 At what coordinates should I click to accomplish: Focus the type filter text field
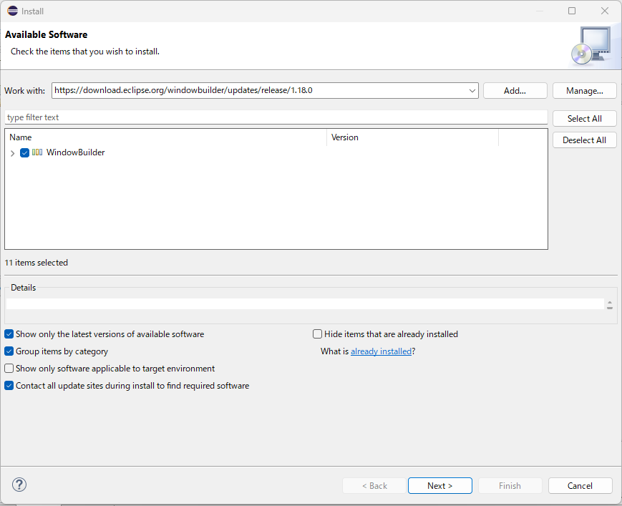pyautogui.click(x=276, y=117)
